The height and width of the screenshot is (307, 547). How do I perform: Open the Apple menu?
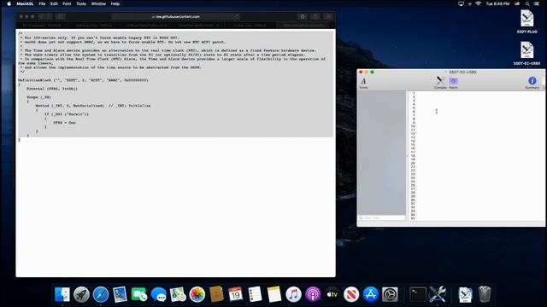(9, 3)
